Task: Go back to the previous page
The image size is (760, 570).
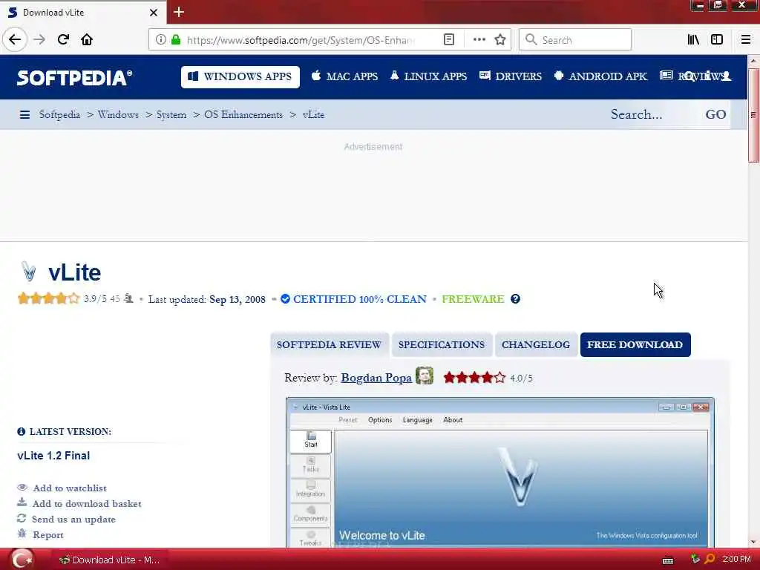Action: pyautogui.click(x=15, y=40)
